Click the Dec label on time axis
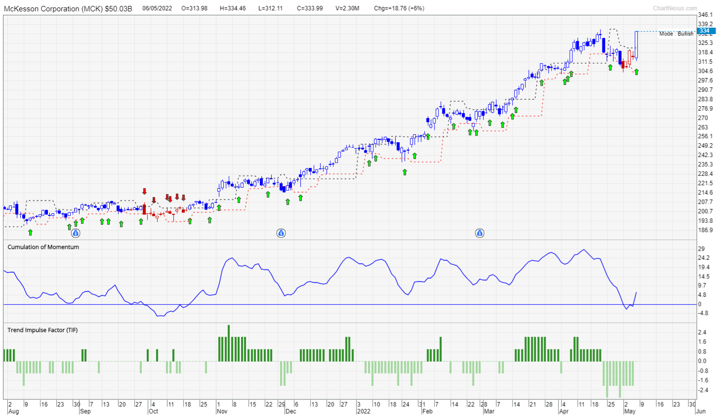 (291, 411)
